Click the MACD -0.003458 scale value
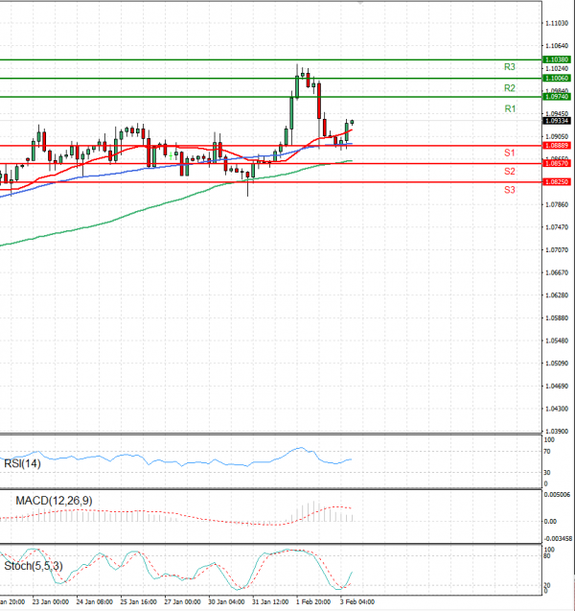 coord(558,538)
